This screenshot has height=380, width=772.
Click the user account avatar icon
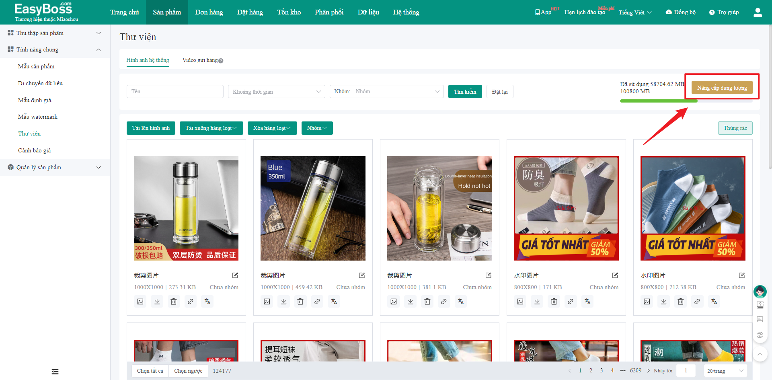click(758, 12)
